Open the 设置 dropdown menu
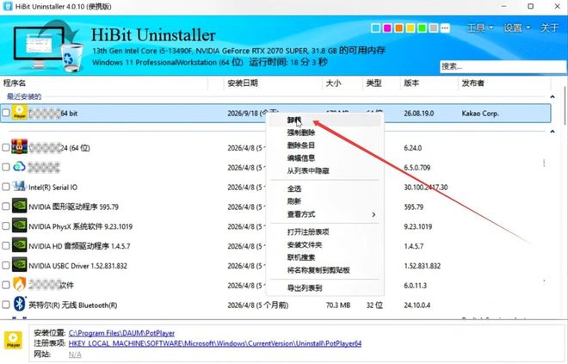Screen dimensions: 568x364 (516, 28)
